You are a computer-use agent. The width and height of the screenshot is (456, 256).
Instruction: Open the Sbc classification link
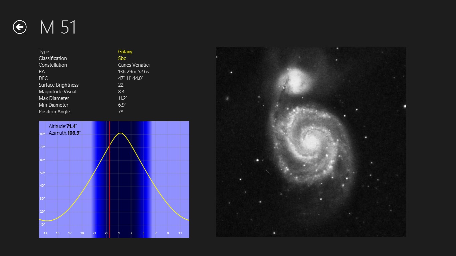pyautogui.click(x=122, y=58)
